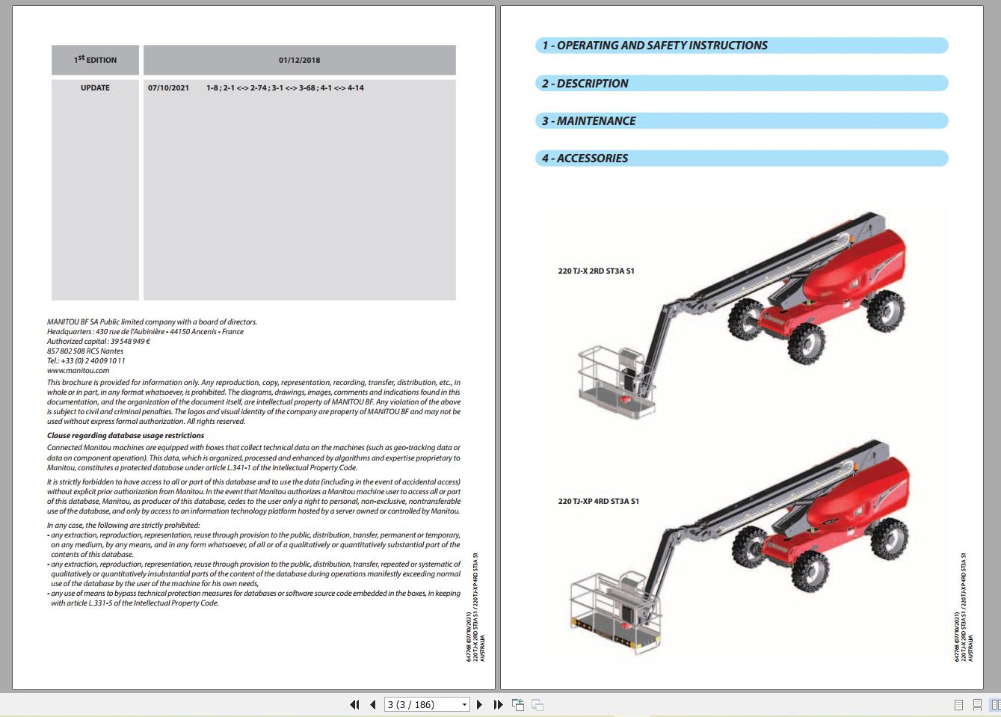1001x717 pixels.
Task: Click the 'MANITOU BF SA Public limited company' line
Action: click(x=152, y=322)
